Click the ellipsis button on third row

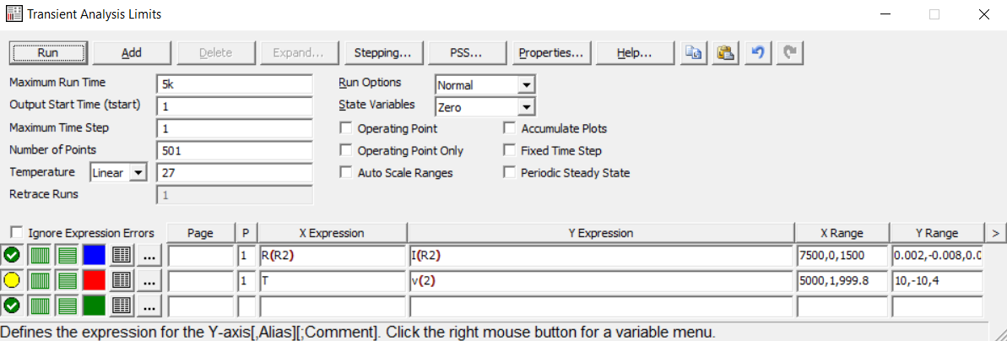(149, 305)
